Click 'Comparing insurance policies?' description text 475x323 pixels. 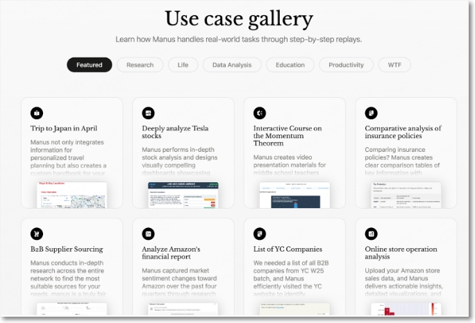click(402, 161)
